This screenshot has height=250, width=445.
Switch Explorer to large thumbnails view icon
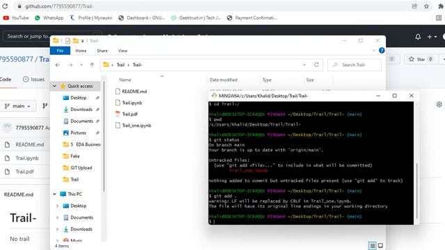click(x=380, y=245)
